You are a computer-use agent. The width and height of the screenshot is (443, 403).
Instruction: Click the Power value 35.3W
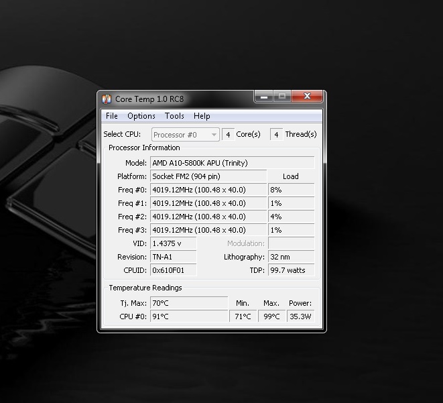click(x=301, y=316)
